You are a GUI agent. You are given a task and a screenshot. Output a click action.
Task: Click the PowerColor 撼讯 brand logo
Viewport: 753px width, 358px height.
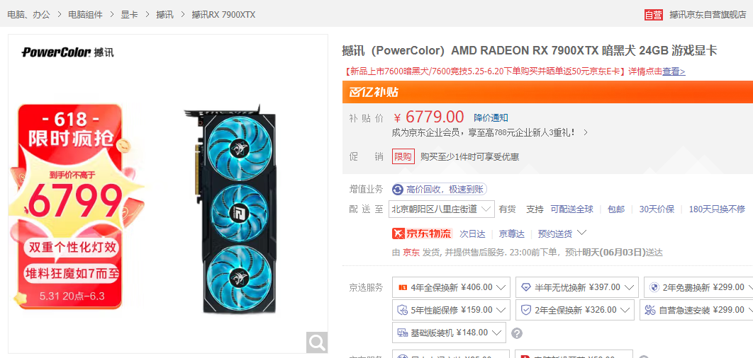(x=67, y=52)
